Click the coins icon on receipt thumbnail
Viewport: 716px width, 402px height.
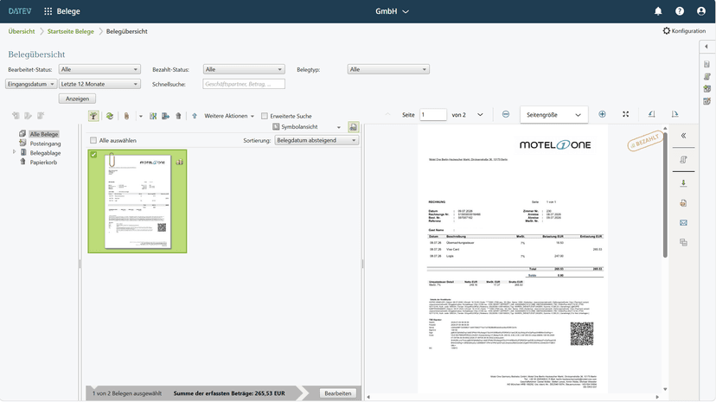pos(180,162)
